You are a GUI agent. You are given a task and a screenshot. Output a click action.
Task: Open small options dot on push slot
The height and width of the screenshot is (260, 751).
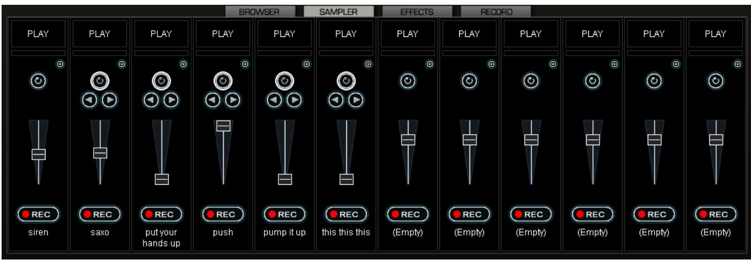(245, 64)
